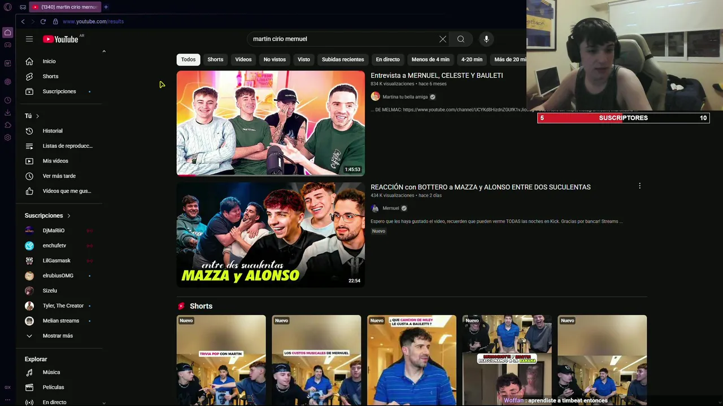
Task: Open GX Corner gamepad icon beside the tab
Action: [x=23, y=7]
